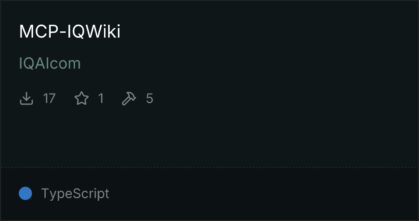Click the tray part of the download icon

(x=26, y=103)
